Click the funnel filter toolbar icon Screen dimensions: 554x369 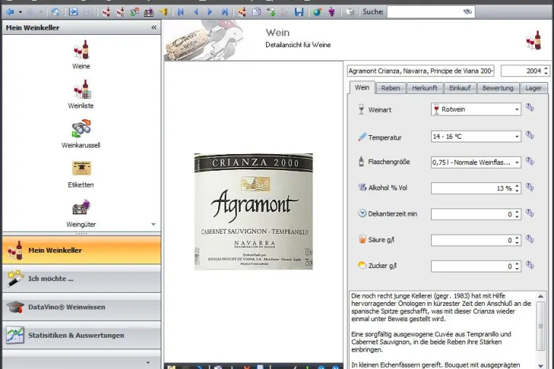271,12
